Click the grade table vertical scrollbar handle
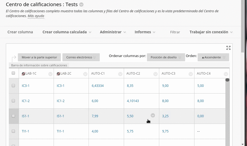The image size is (247, 146). 227,80
